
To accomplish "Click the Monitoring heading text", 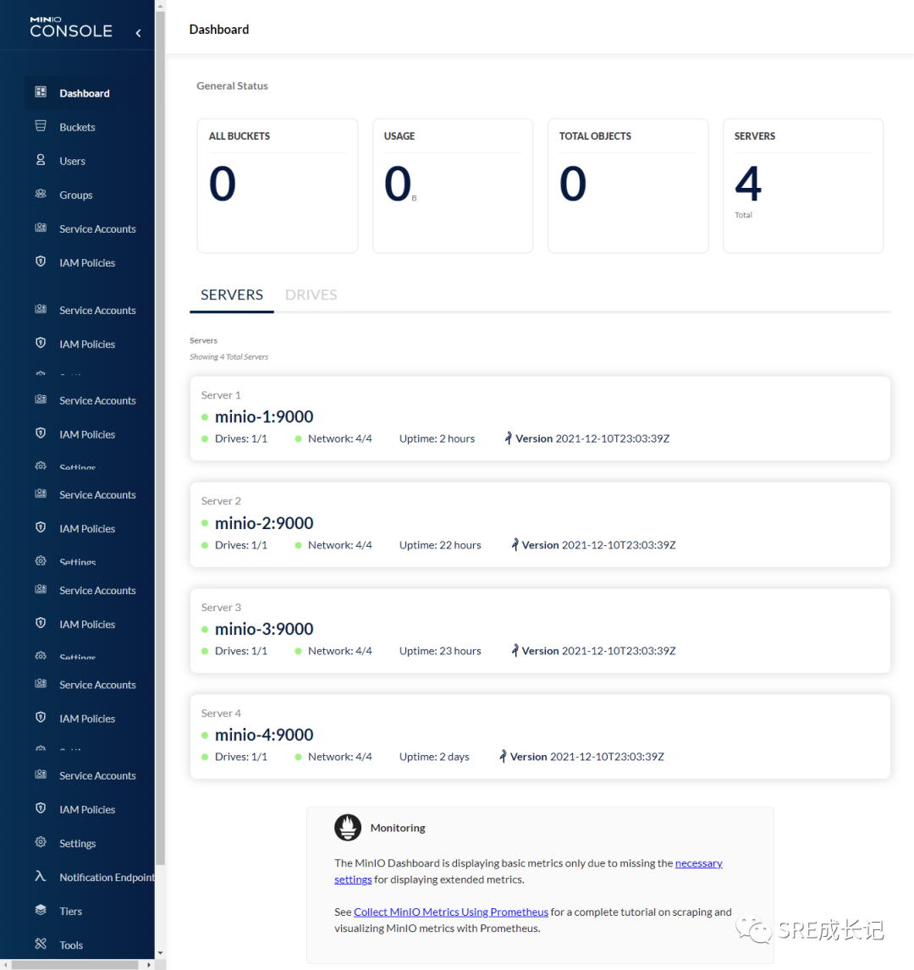I will (398, 828).
